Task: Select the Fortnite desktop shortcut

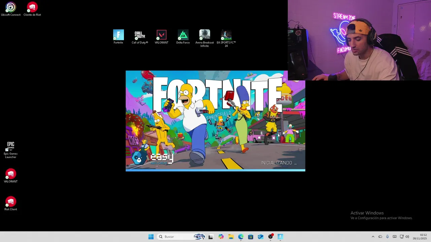Action: 118,37
